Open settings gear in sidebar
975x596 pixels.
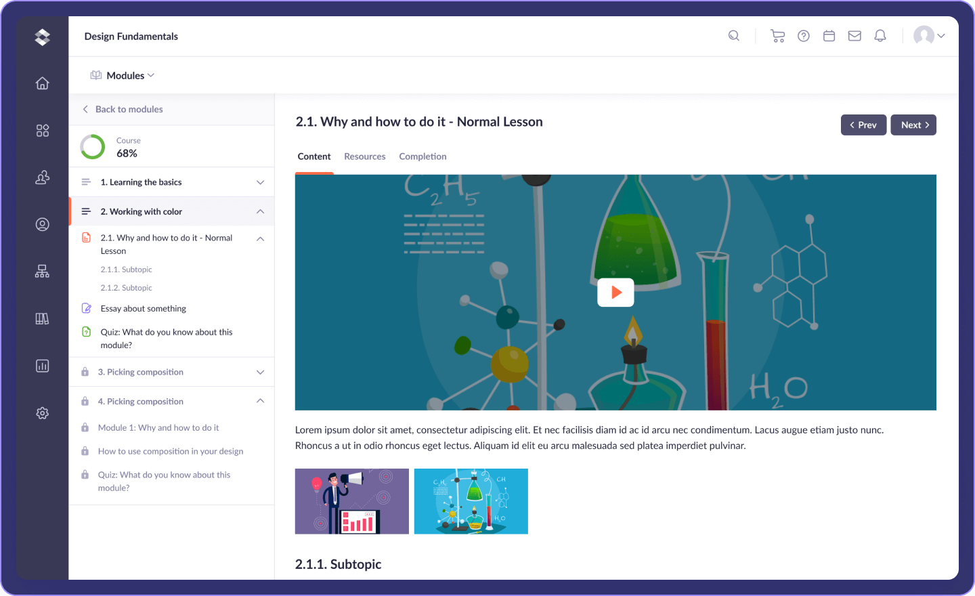(x=43, y=413)
